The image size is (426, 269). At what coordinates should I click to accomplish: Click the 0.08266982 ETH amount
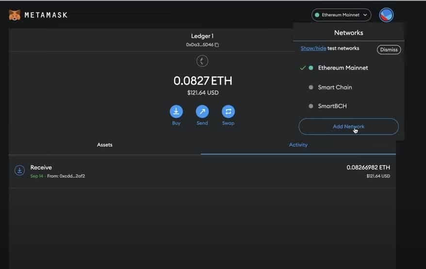point(368,168)
